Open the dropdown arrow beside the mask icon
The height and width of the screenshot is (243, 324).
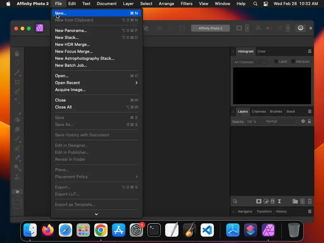[x=247, y=28]
